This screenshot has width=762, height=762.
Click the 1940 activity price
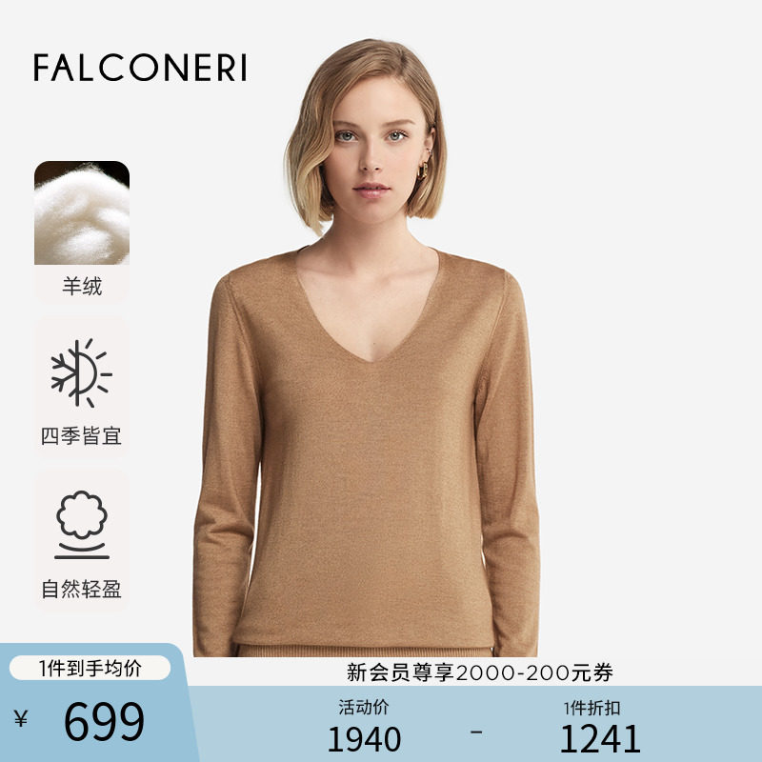(x=365, y=740)
